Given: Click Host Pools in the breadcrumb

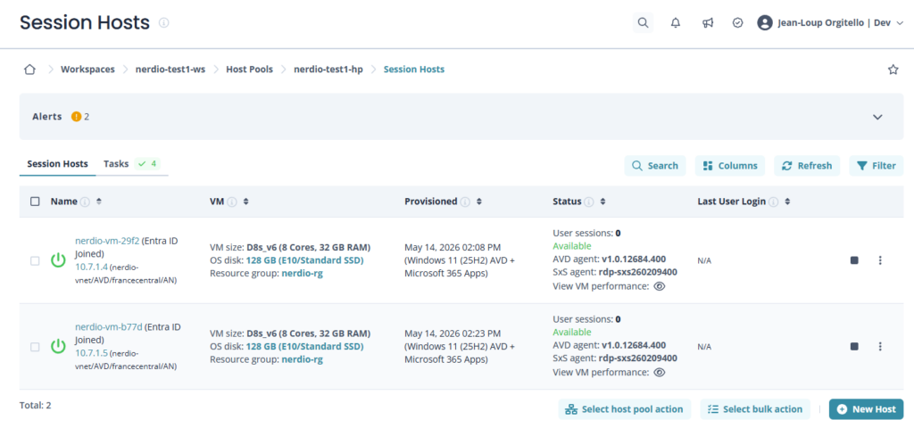Looking at the screenshot, I should 250,70.
